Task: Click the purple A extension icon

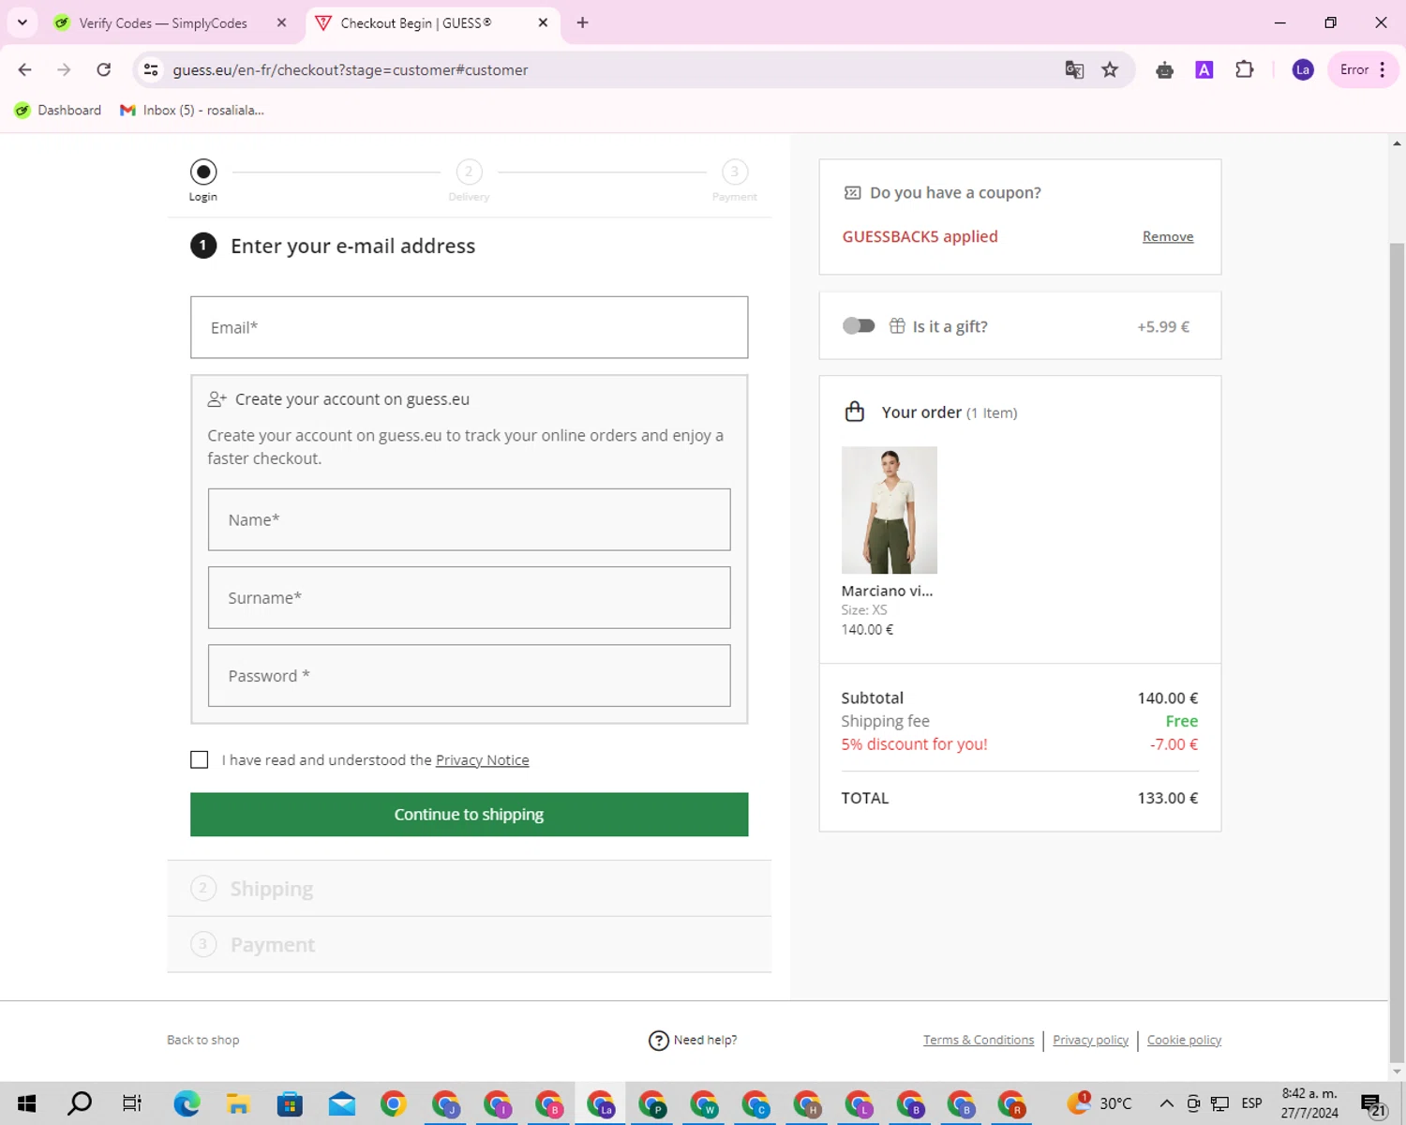Action: coord(1204,69)
